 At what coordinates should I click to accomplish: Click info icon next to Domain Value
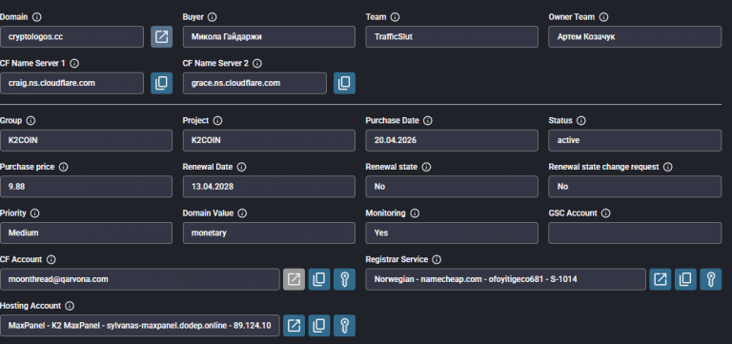pyautogui.click(x=242, y=212)
